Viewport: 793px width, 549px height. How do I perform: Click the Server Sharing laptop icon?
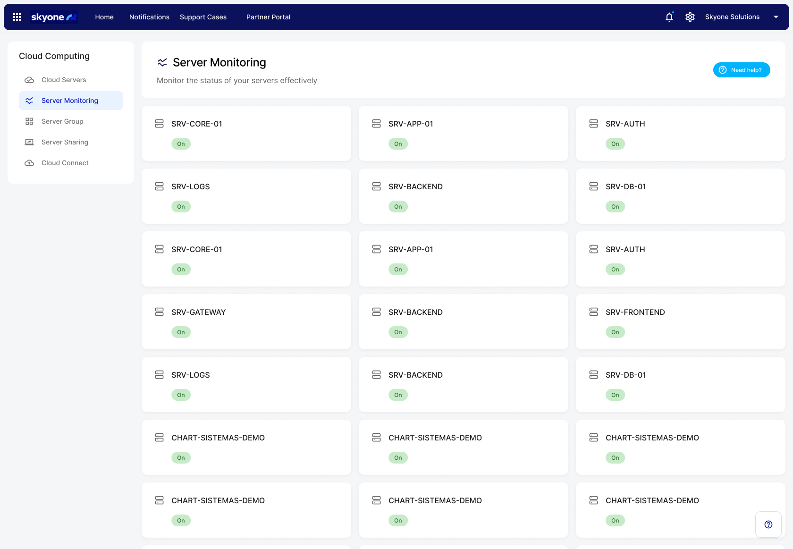tap(29, 142)
